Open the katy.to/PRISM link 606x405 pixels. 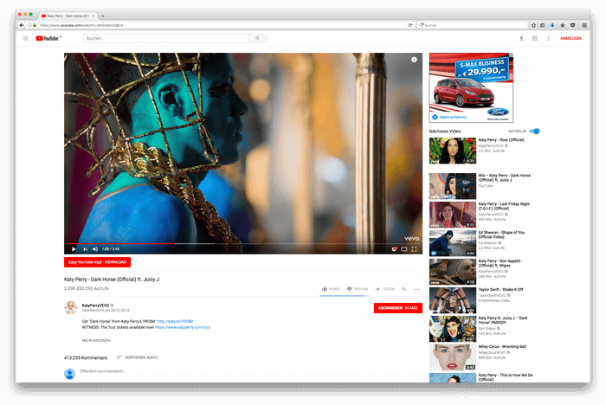click(175, 321)
